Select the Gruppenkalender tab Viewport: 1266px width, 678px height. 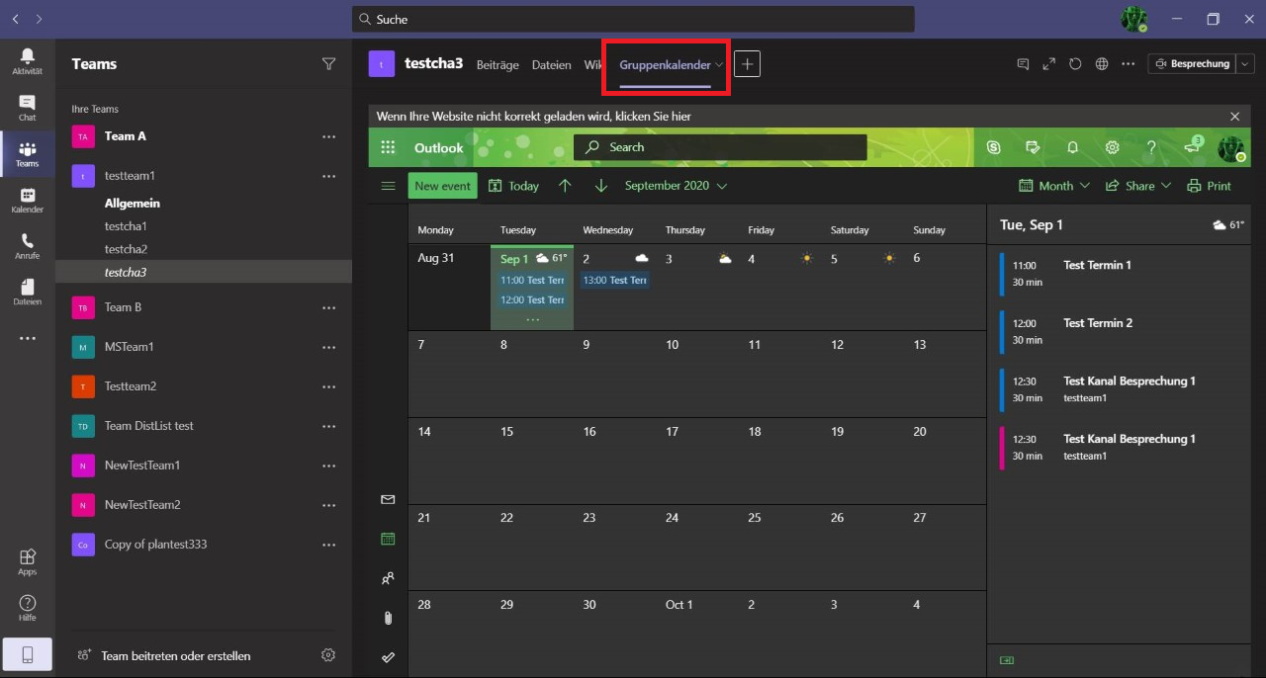pos(665,65)
